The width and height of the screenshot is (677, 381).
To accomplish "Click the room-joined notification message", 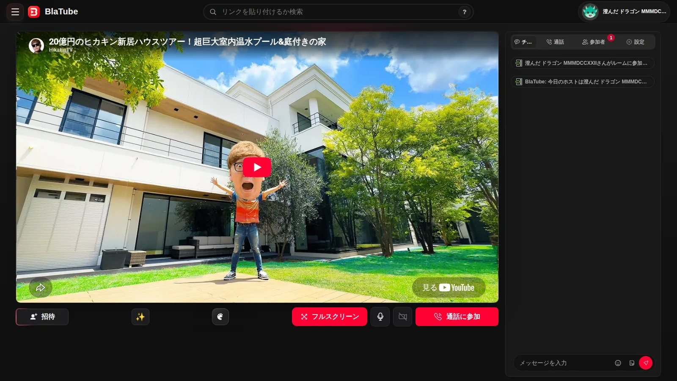I will coord(583,63).
